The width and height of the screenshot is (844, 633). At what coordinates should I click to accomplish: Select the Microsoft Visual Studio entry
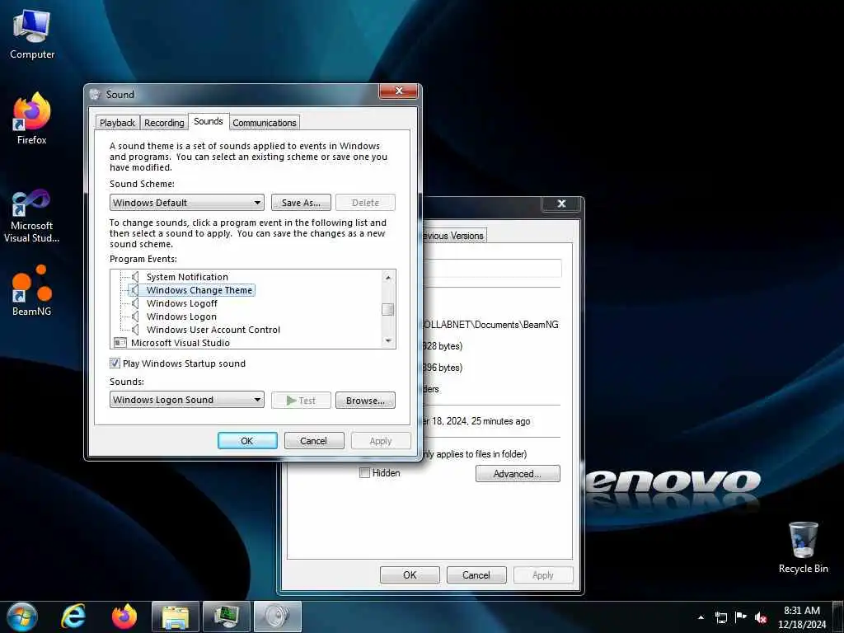[x=181, y=343]
